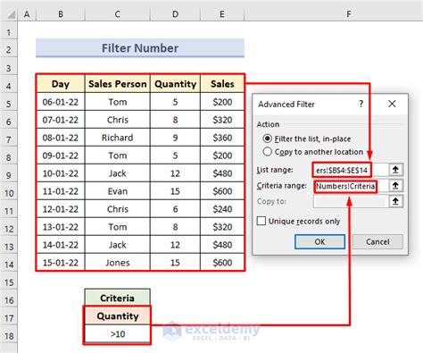Click inside the List range field
The image size is (423, 353).
(351, 170)
